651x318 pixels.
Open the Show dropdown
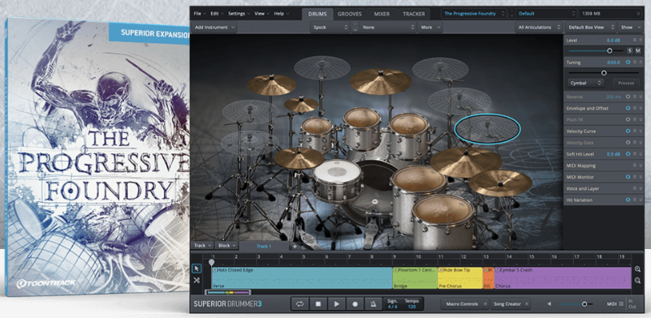[x=630, y=28]
